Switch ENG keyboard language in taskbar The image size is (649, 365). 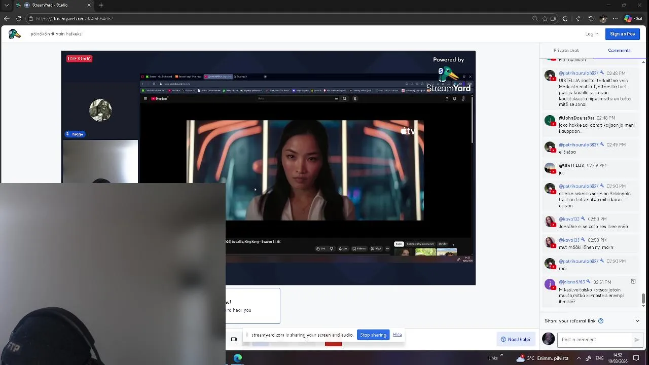[599, 358]
